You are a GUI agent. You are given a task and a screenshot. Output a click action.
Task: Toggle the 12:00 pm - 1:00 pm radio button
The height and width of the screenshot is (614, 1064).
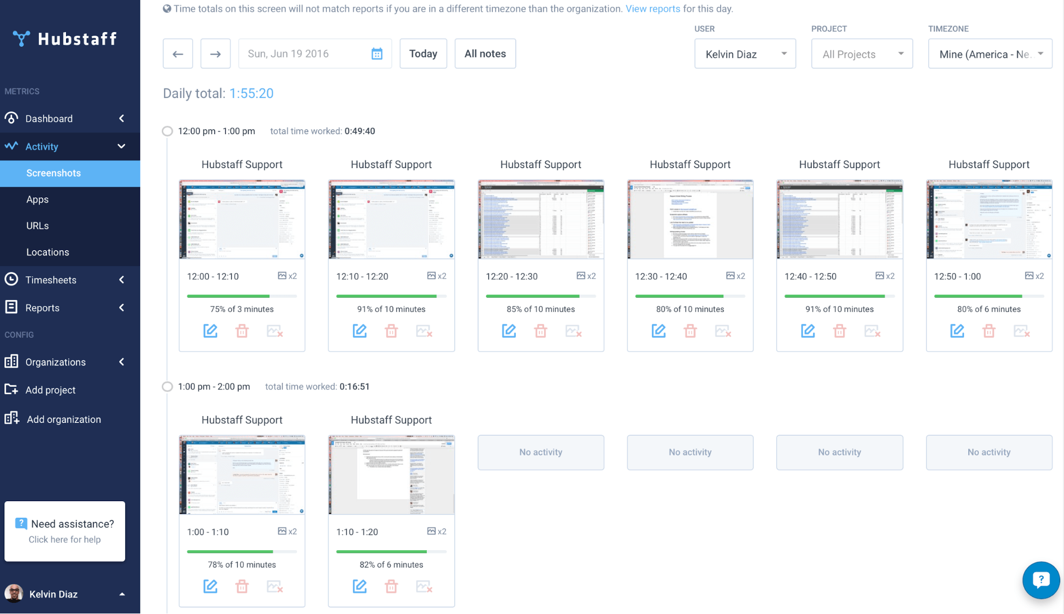click(x=167, y=131)
